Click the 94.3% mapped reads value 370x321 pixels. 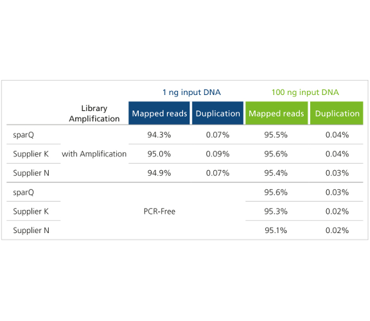pos(159,135)
